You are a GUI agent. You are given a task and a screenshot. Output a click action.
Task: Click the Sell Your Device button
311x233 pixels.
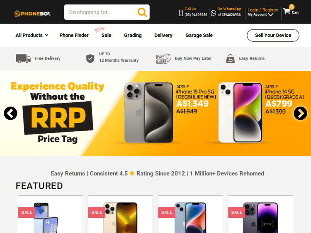(x=273, y=35)
